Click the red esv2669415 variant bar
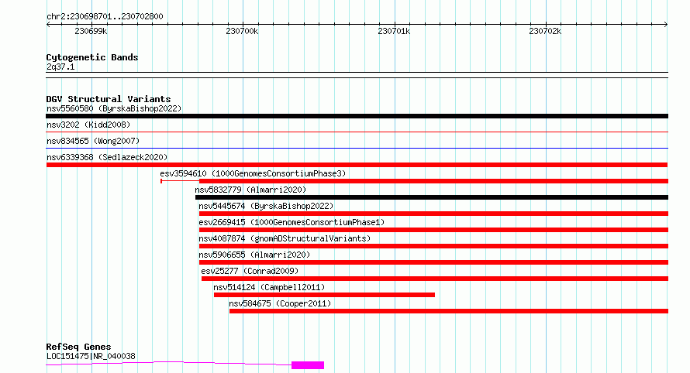This screenshot has width=690, height=373. pyautogui.click(x=433, y=230)
